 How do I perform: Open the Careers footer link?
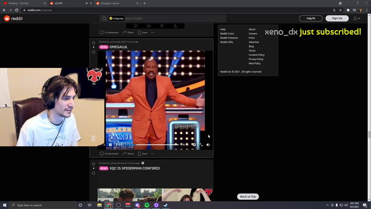(253, 34)
